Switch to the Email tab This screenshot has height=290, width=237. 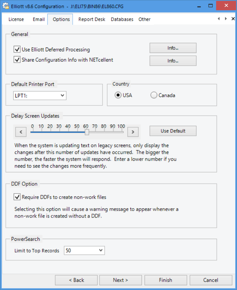pyautogui.click(x=39, y=19)
